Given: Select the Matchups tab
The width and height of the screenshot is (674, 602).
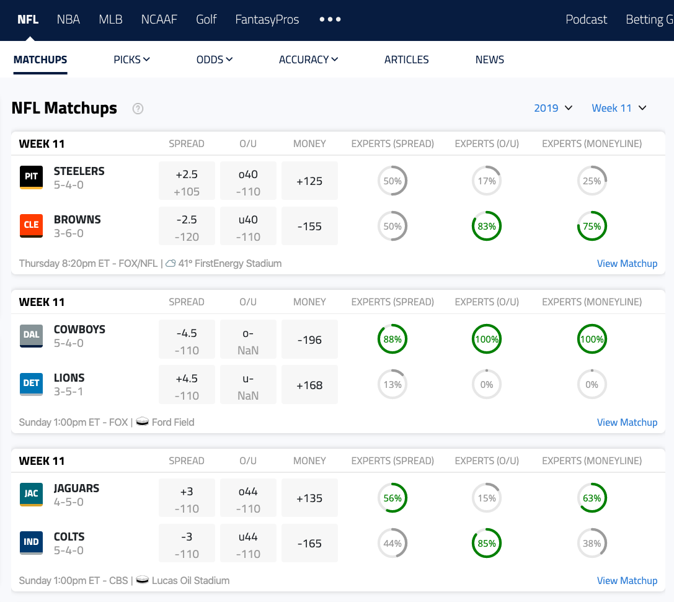Looking at the screenshot, I should coord(40,60).
